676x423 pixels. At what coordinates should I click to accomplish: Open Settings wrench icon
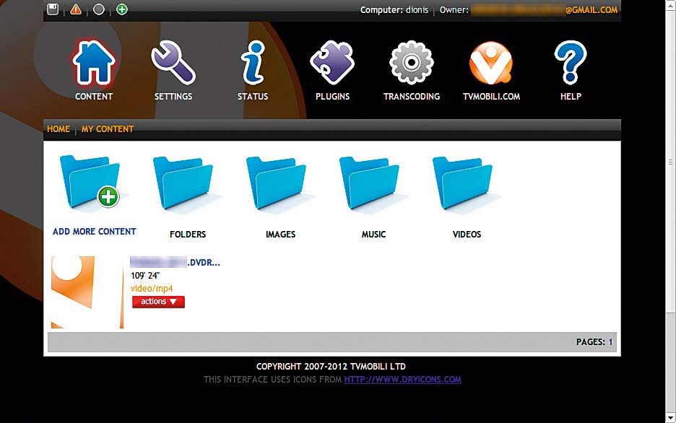[173, 63]
